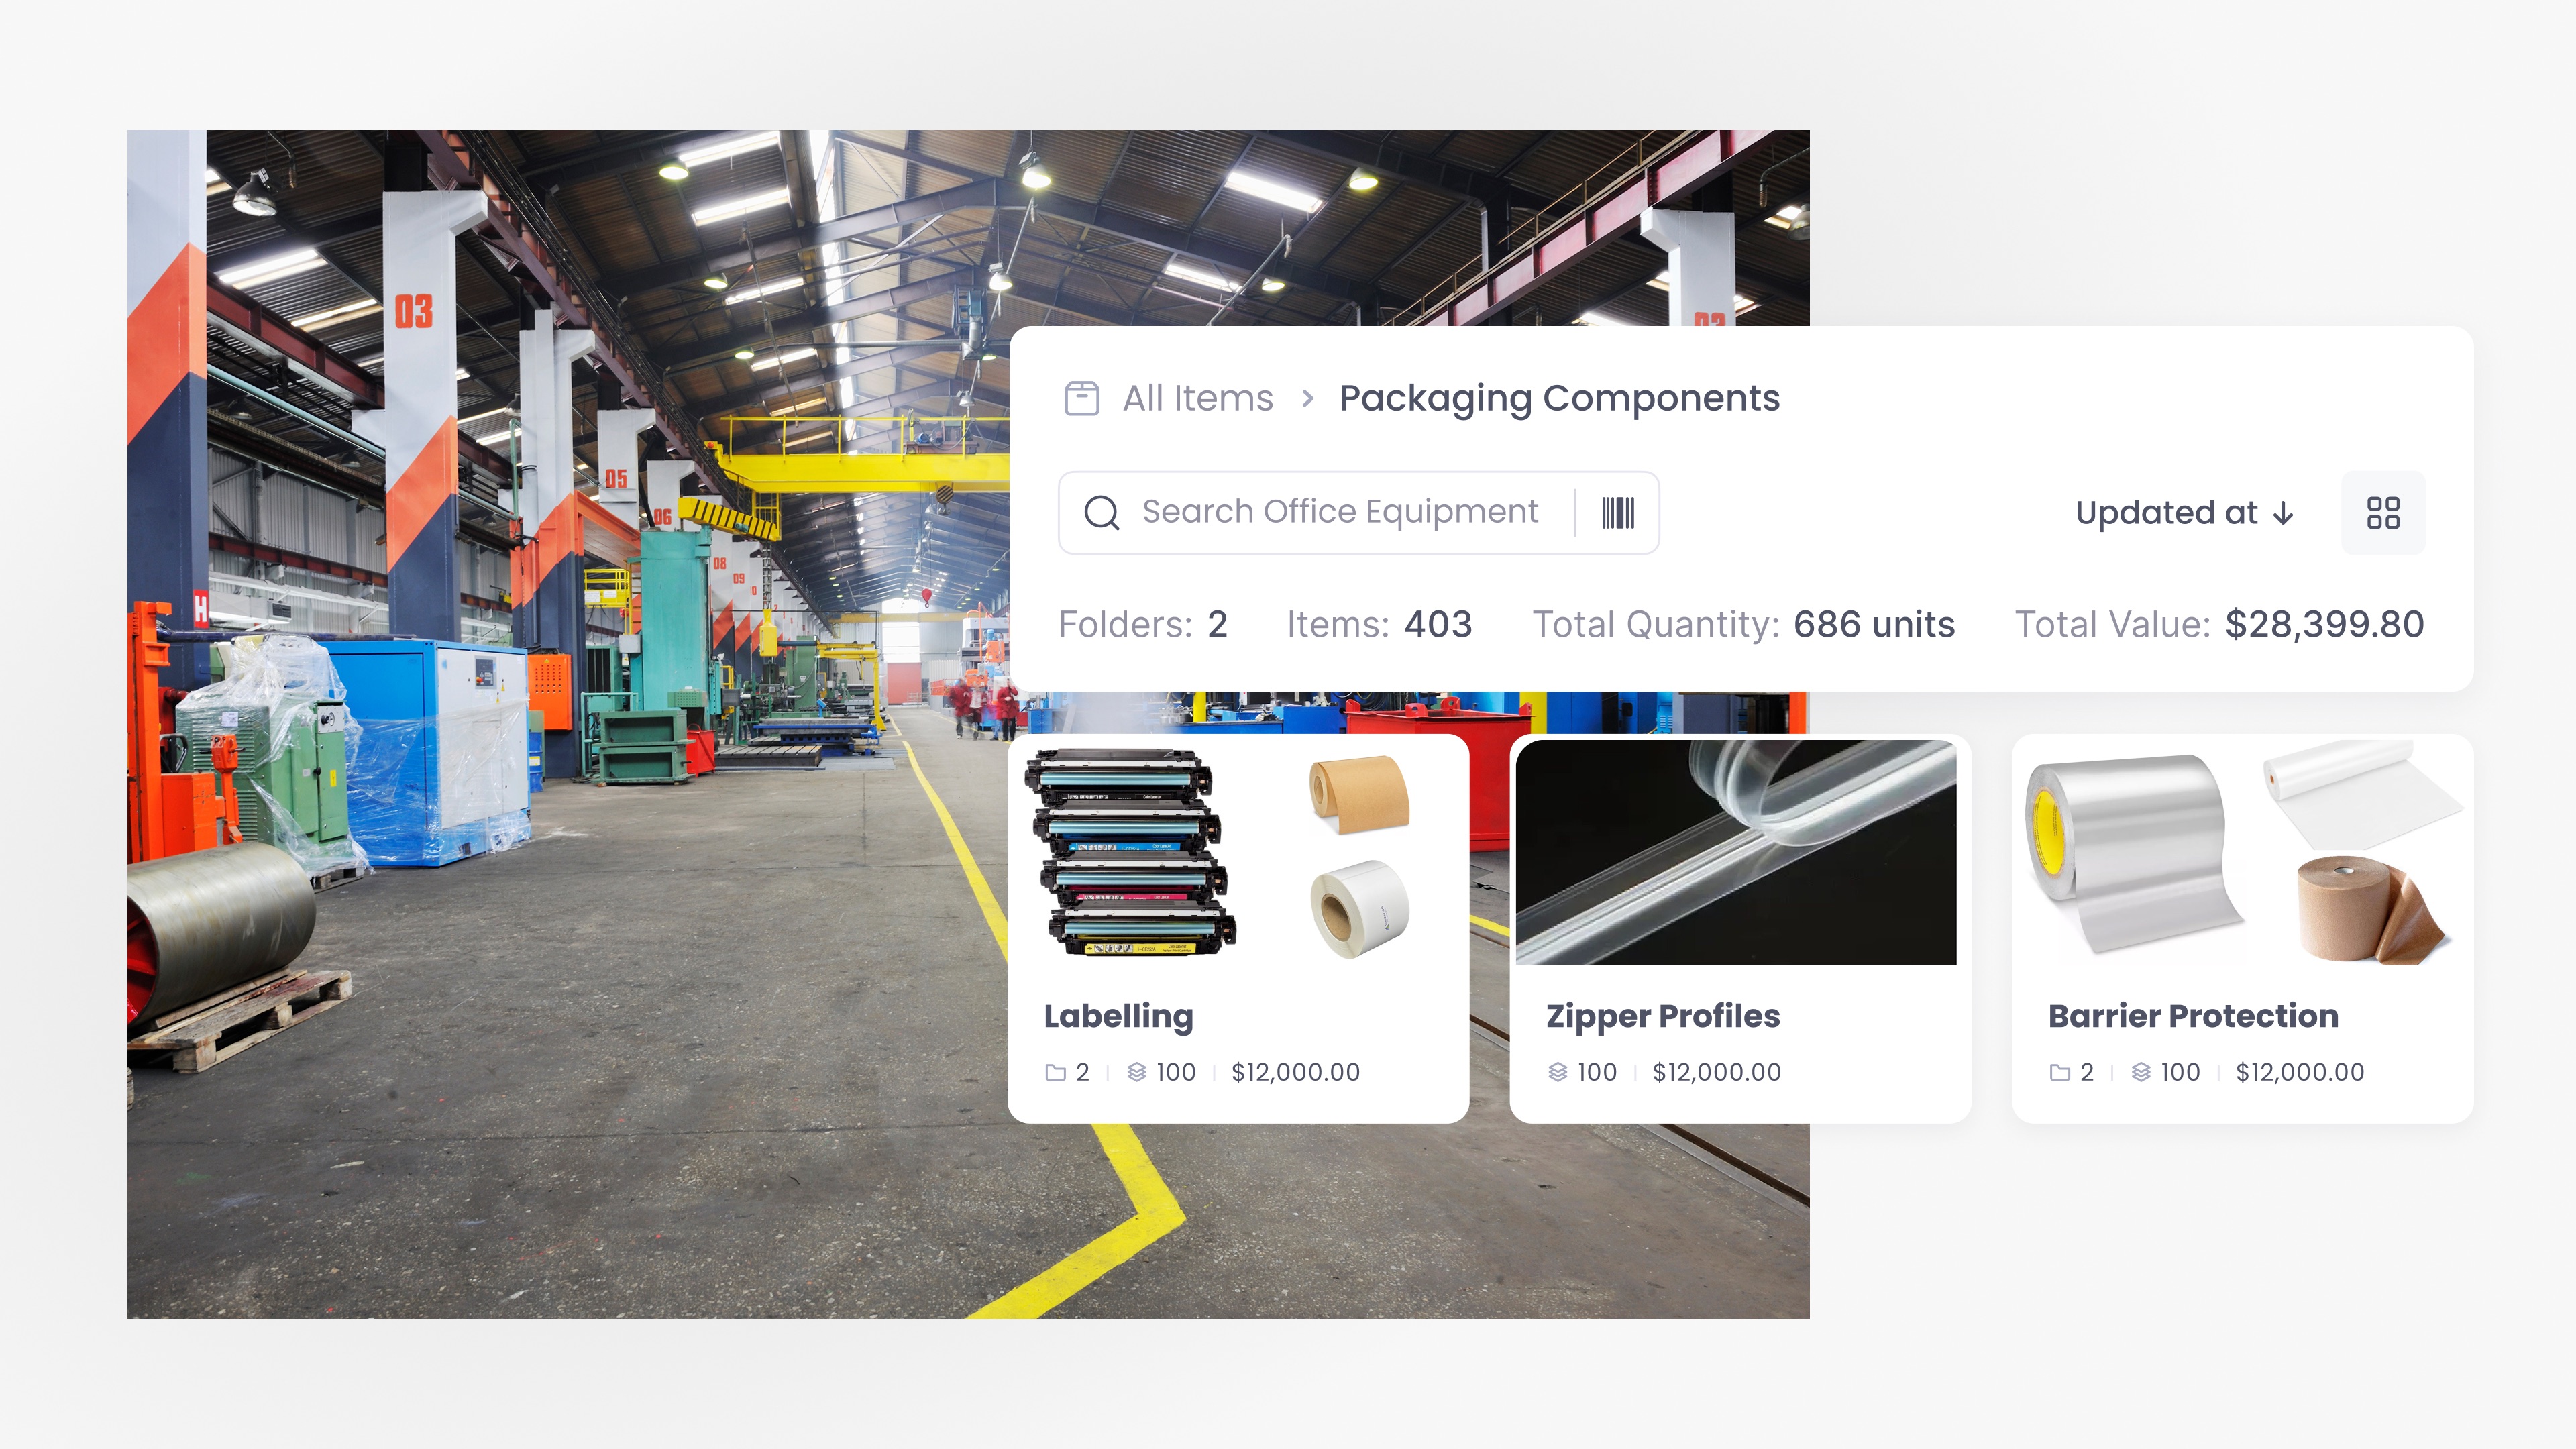This screenshot has height=1449, width=2576.
Task: Click the quantity stack icon on Labelling card
Action: coord(1136,1073)
